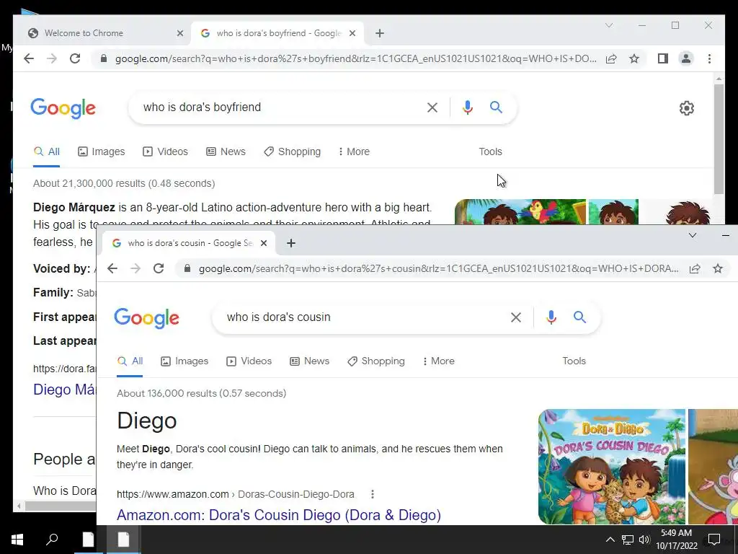
Task: Open notification center in taskbar
Action: (714, 540)
